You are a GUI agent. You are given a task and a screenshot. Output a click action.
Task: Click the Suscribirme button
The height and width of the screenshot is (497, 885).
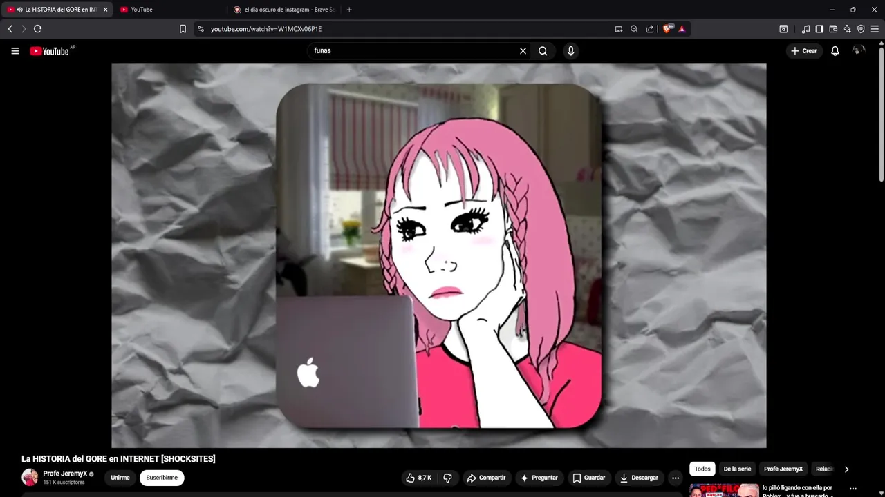(x=162, y=478)
